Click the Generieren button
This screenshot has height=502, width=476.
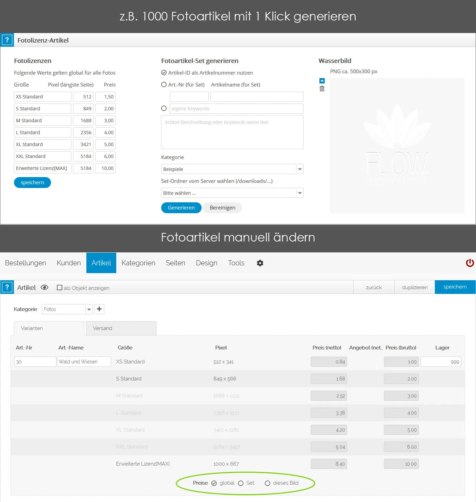pyautogui.click(x=181, y=208)
